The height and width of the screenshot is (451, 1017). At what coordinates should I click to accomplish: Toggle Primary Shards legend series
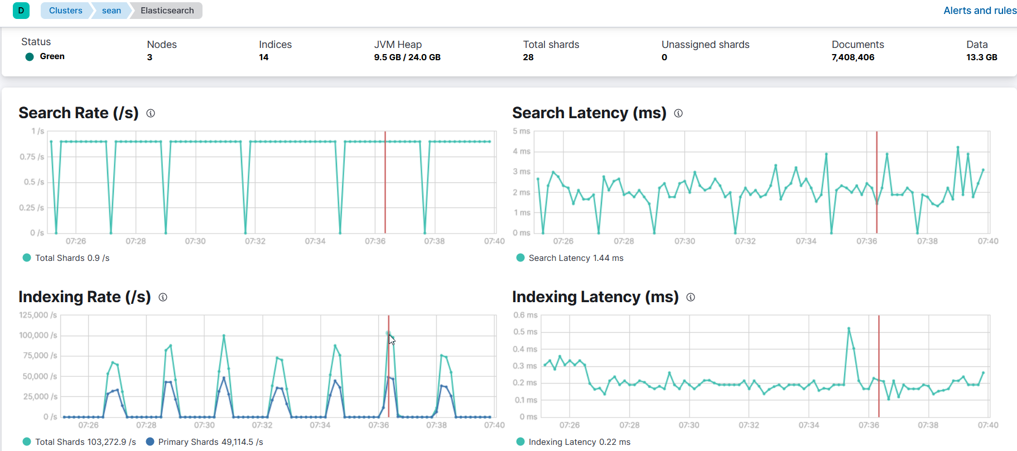(x=205, y=442)
